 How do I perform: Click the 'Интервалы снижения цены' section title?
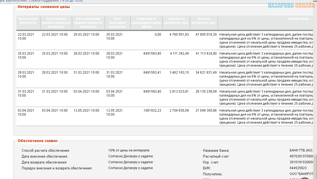(x=44, y=7)
